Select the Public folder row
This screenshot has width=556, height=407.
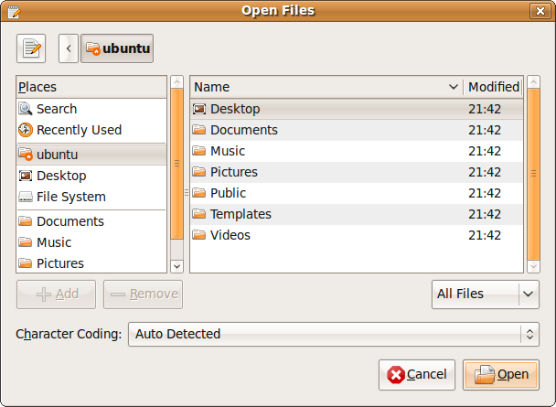coord(228,193)
